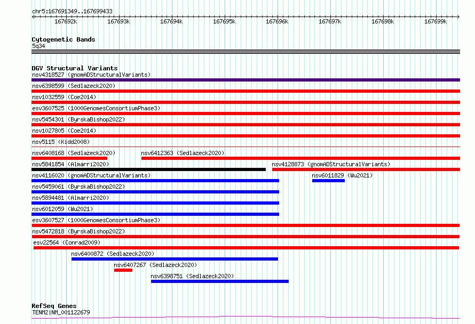Click the blue nsv6400872 variant bar
Image resolution: width=475 pixels, height=324 pixels.
coord(175,259)
